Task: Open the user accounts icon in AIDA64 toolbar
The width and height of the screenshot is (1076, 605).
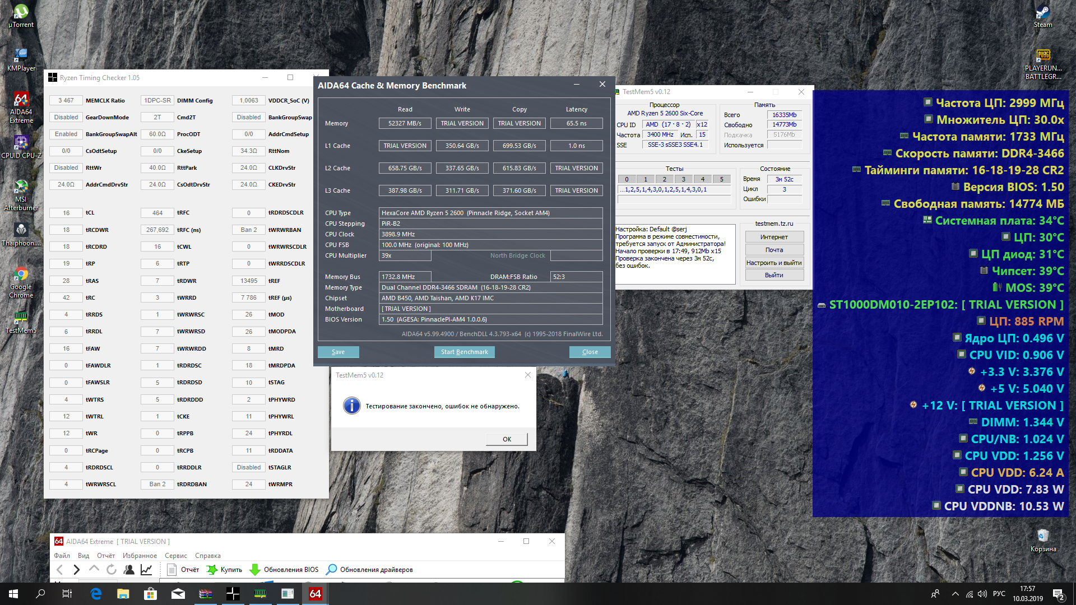Action: point(129,570)
